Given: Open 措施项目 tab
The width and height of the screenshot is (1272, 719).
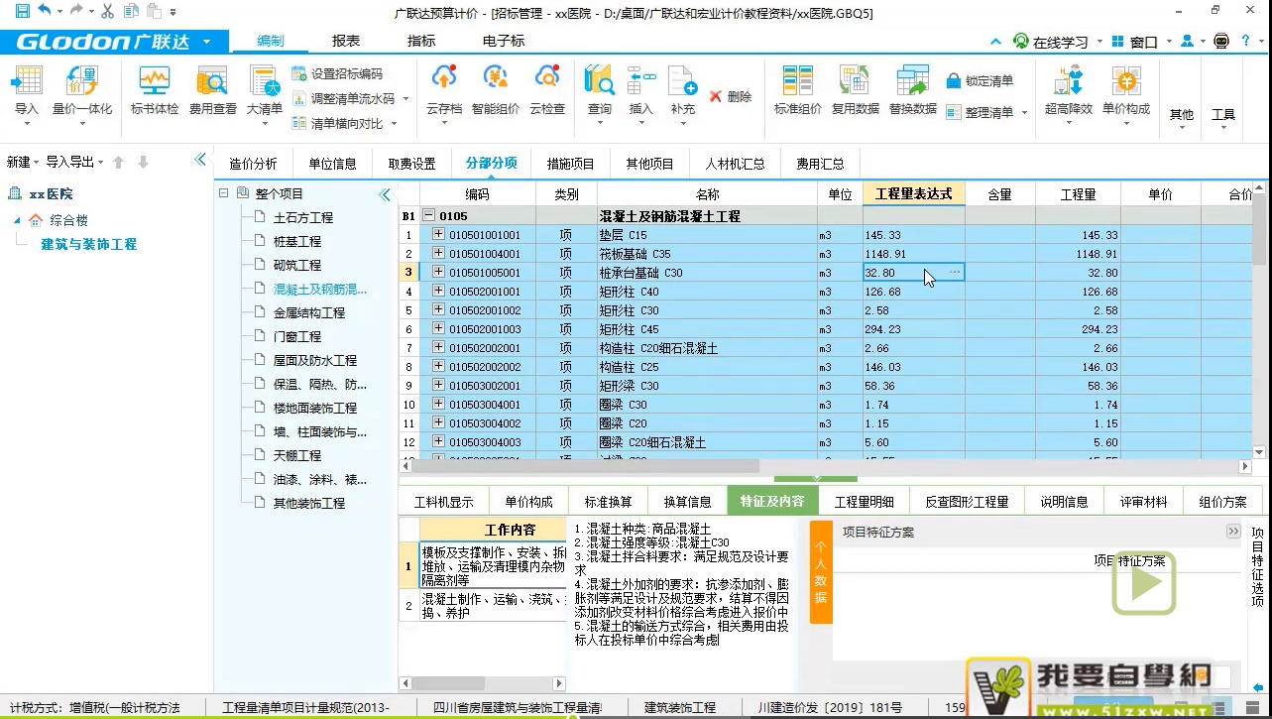Looking at the screenshot, I should 570,164.
